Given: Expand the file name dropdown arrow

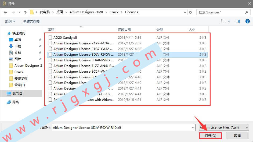Looking at the screenshot, I should click(193, 128).
